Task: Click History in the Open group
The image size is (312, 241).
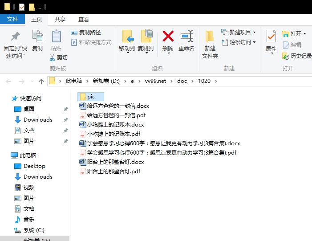Action: click(297, 56)
